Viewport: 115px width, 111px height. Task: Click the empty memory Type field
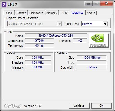click(x=92, y=63)
